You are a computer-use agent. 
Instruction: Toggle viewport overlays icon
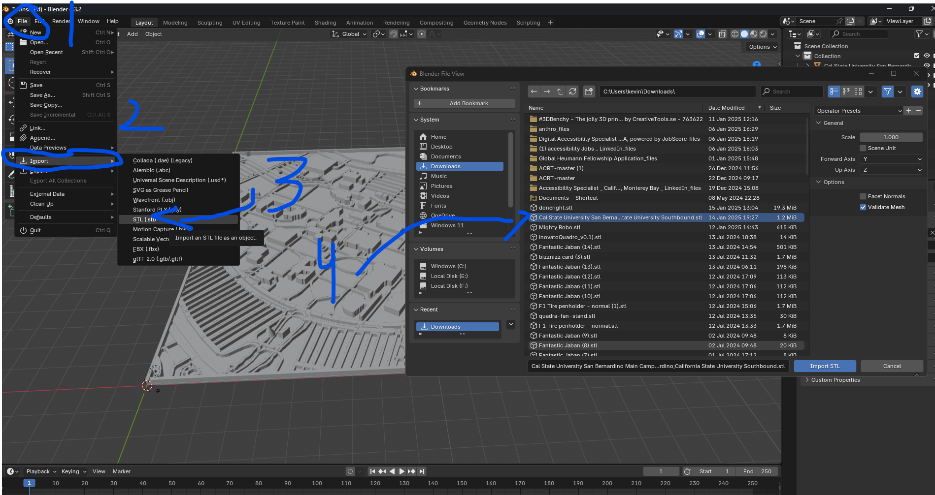pos(701,34)
